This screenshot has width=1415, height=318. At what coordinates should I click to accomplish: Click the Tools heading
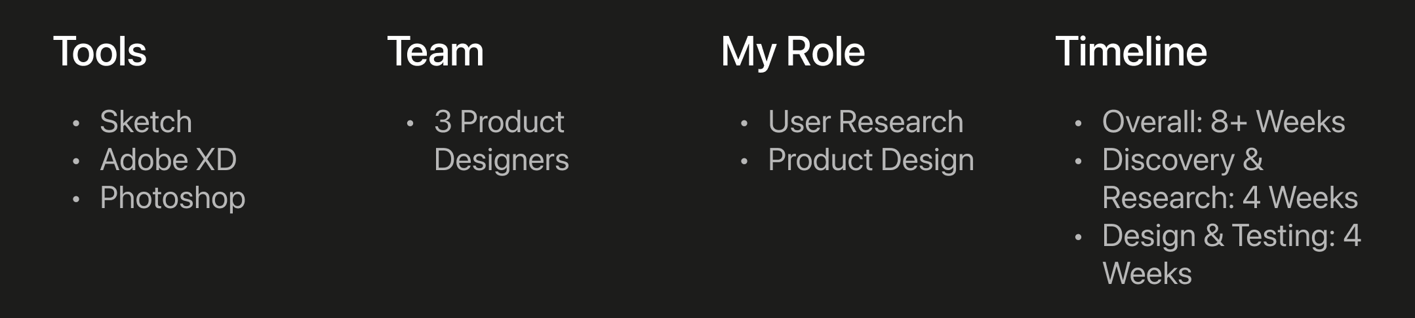tap(100, 52)
